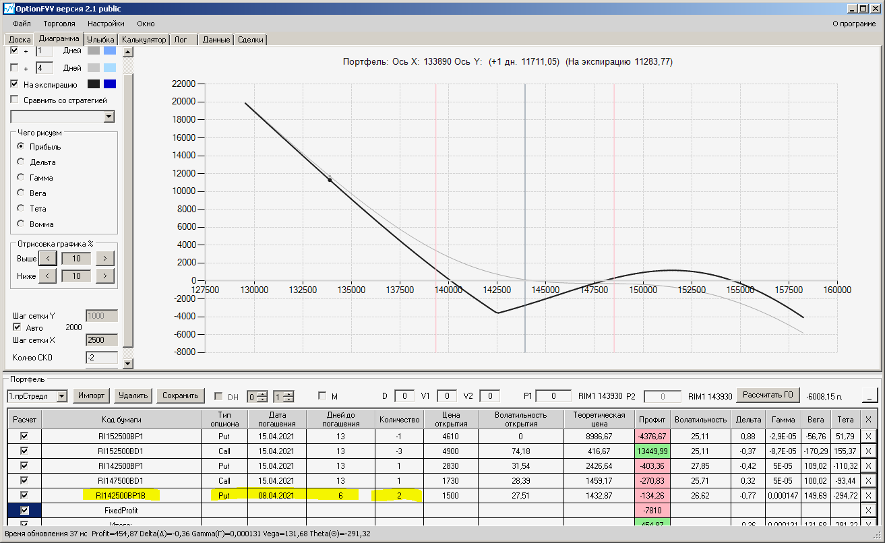This screenshot has height=543, width=885.
Task: Switch to the Сделки tab
Action: [x=251, y=40]
